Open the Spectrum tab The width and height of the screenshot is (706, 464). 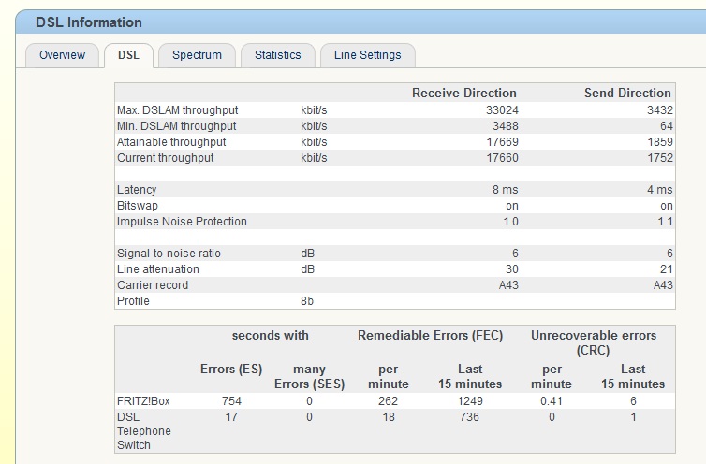coord(197,55)
